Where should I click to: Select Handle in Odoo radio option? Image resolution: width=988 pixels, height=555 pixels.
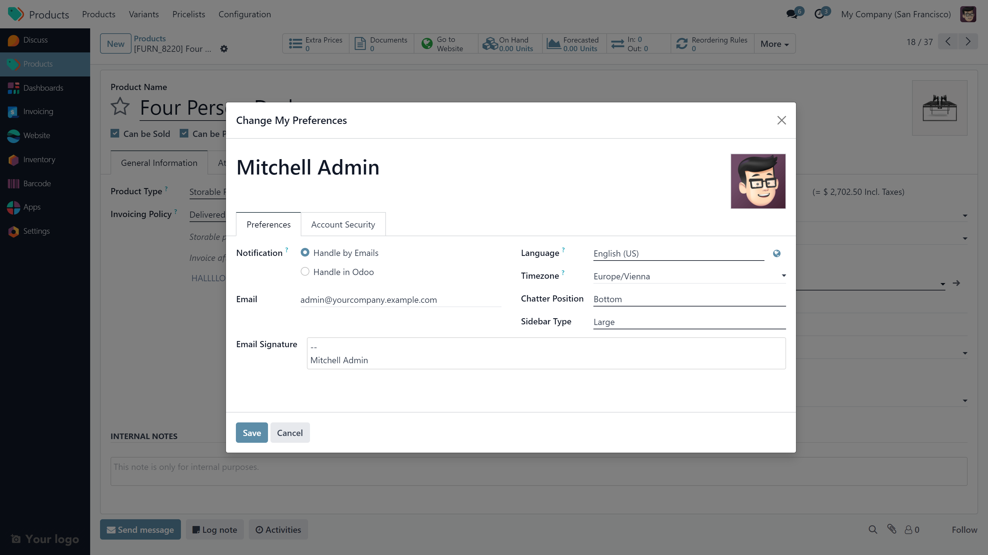click(305, 272)
